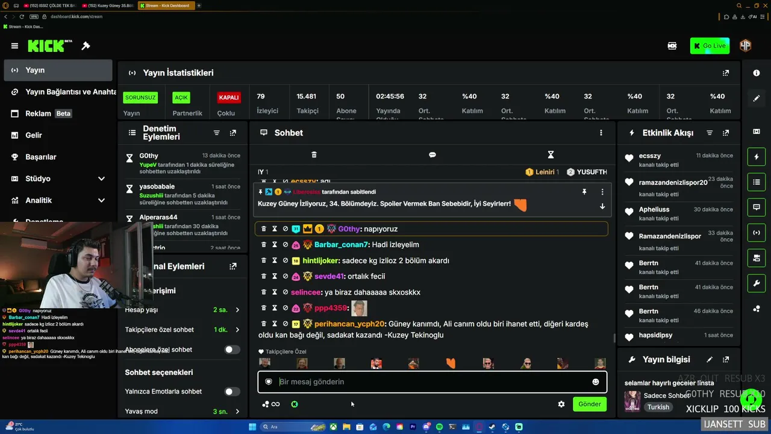Open the pinned message three-dot options
The width and height of the screenshot is (771, 434).
pos(602,192)
